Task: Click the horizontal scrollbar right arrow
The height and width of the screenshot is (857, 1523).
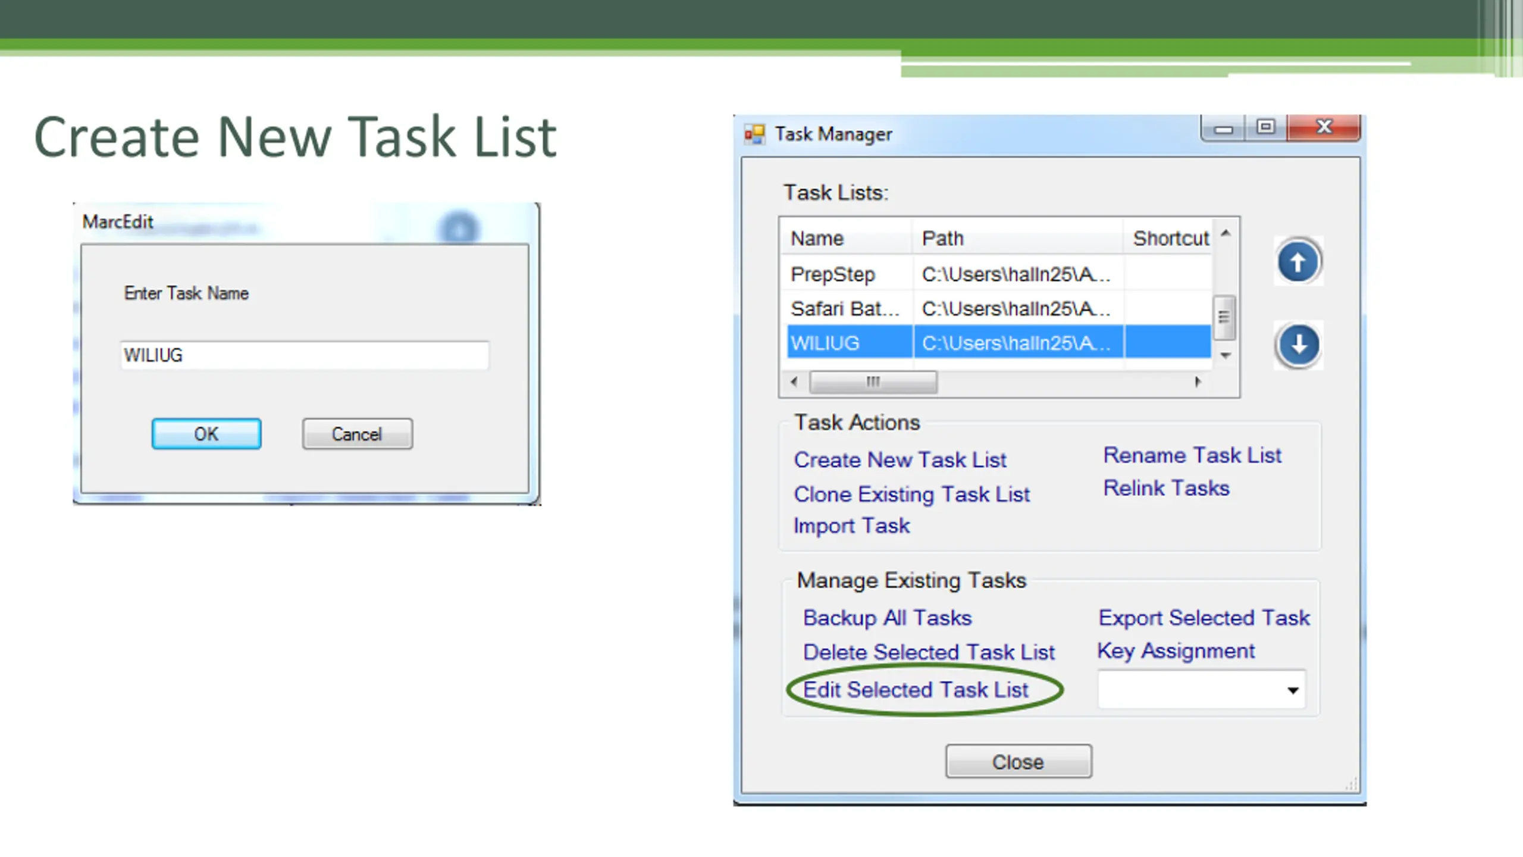Action: coord(1198,381)
